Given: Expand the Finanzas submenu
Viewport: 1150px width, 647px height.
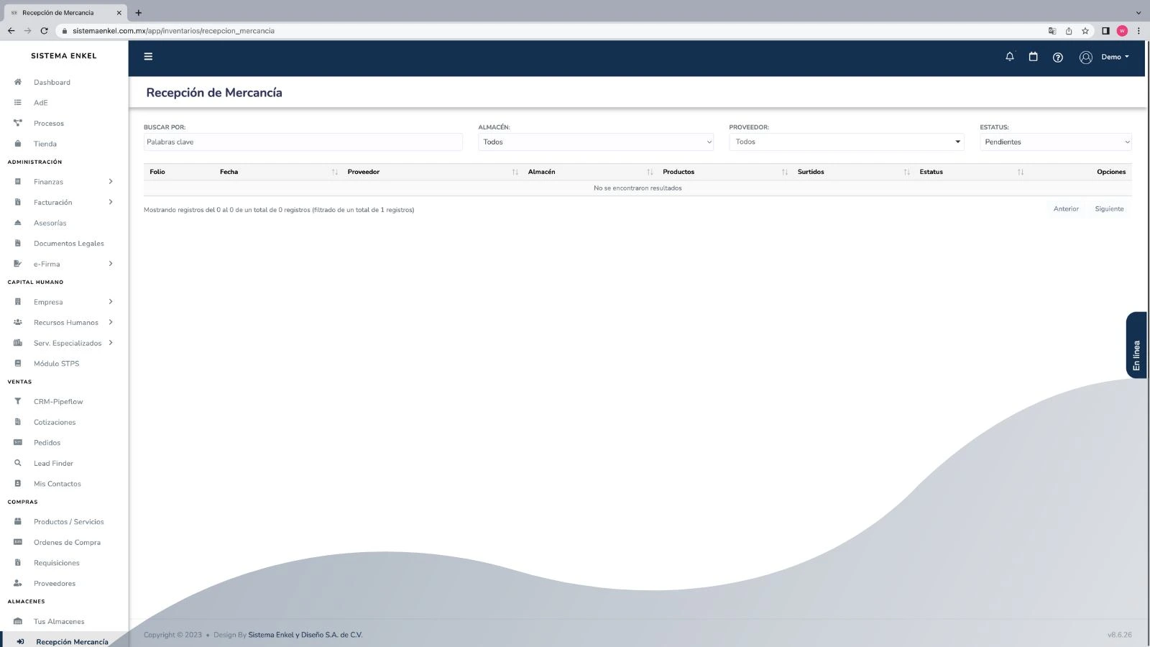Looking at the screenshot, I should 111,182.
